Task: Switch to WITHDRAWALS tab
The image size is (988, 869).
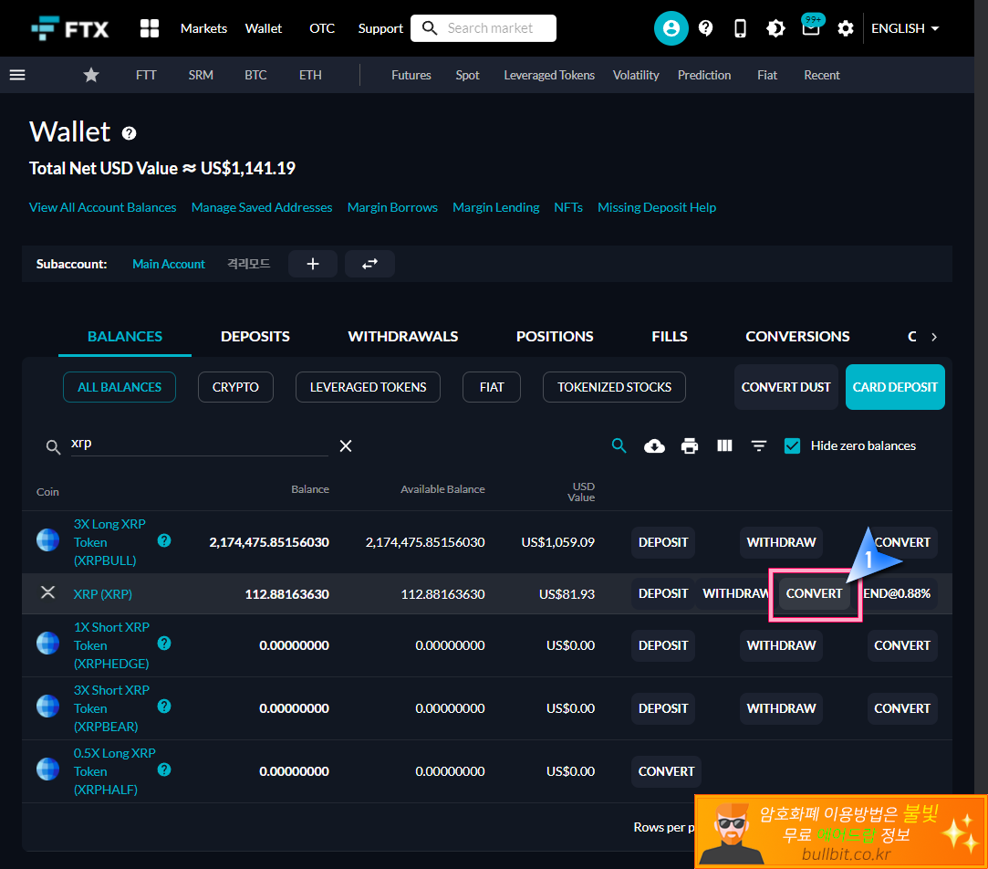Action: point(403,337)
